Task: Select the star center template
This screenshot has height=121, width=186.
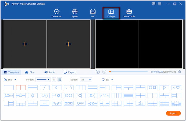Action: 21,96
